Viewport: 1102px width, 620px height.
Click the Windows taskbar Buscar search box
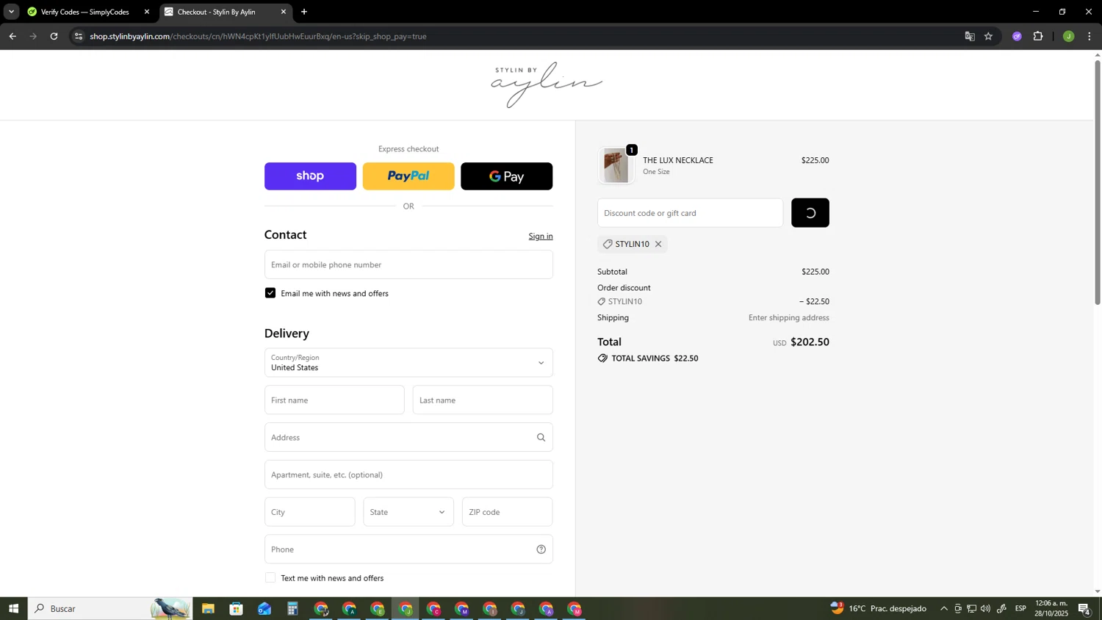(110, 608)
